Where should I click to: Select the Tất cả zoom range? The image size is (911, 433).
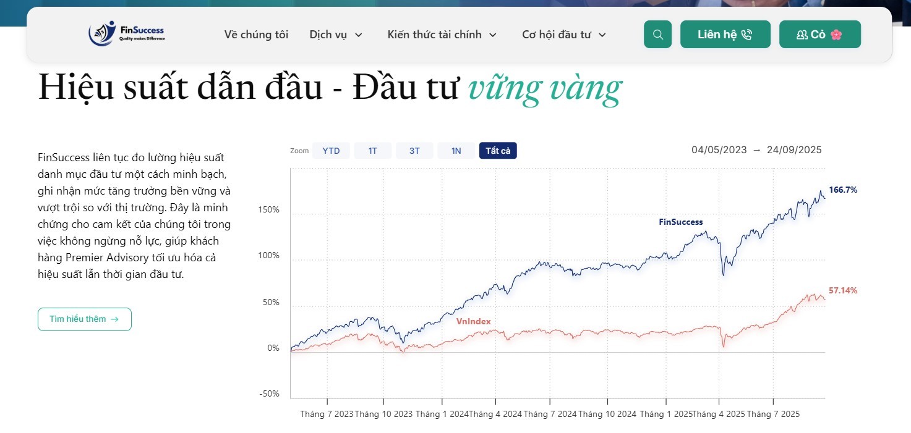pyautogui.click(x=498, y=151)
